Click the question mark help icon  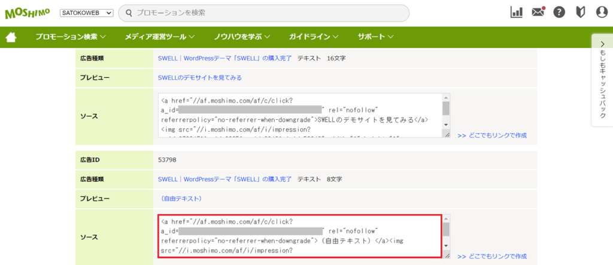(560, 13)
